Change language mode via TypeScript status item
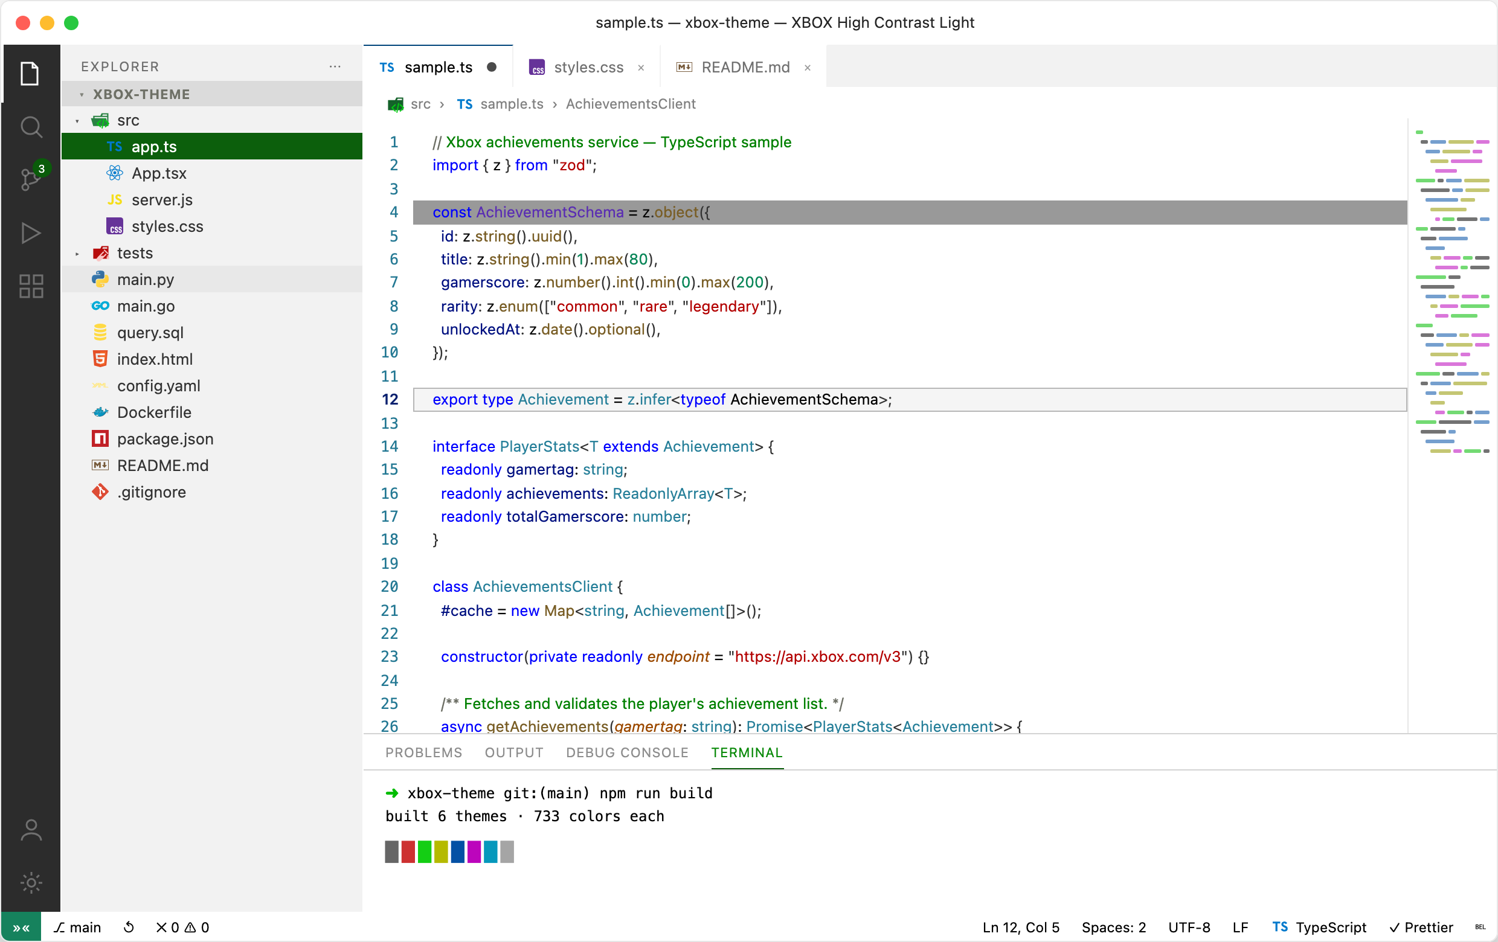The width and height of the screenshot is (1498, 942). click(x=1319, y=927)
